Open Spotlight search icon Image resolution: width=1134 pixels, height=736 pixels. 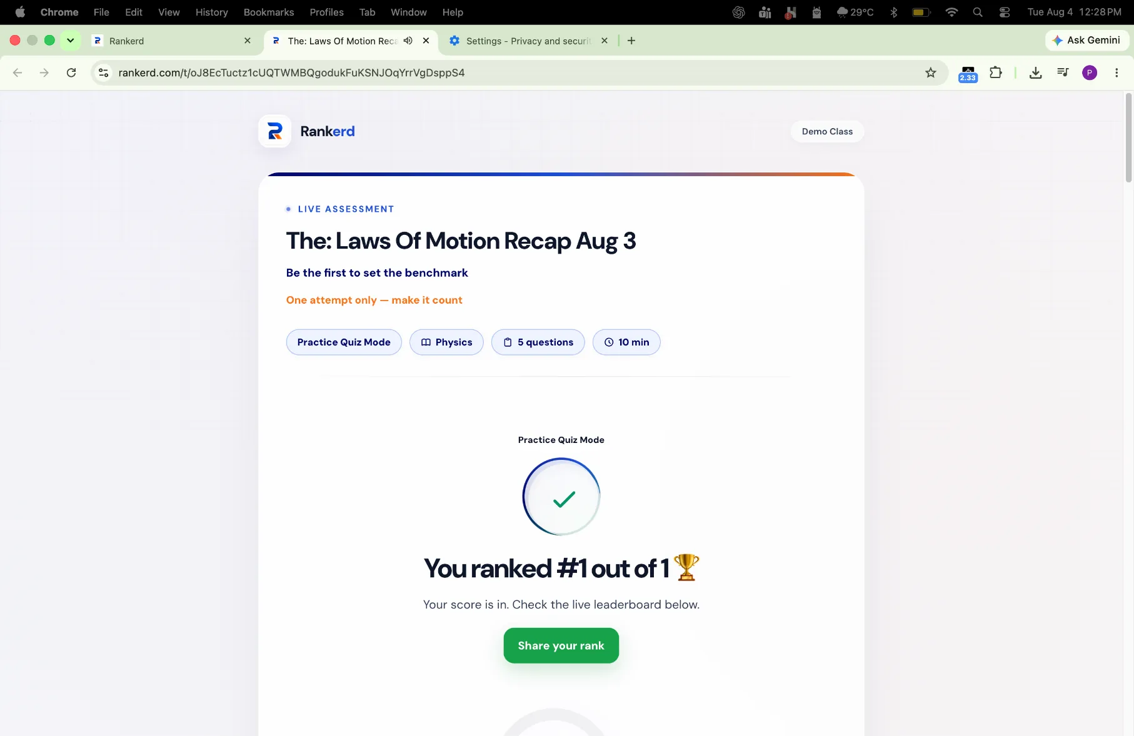coord(978,12)
